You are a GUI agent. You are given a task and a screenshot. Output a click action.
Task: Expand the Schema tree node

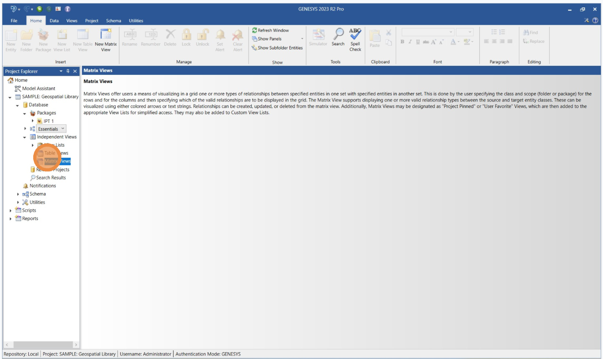click(x=18, y=194)
